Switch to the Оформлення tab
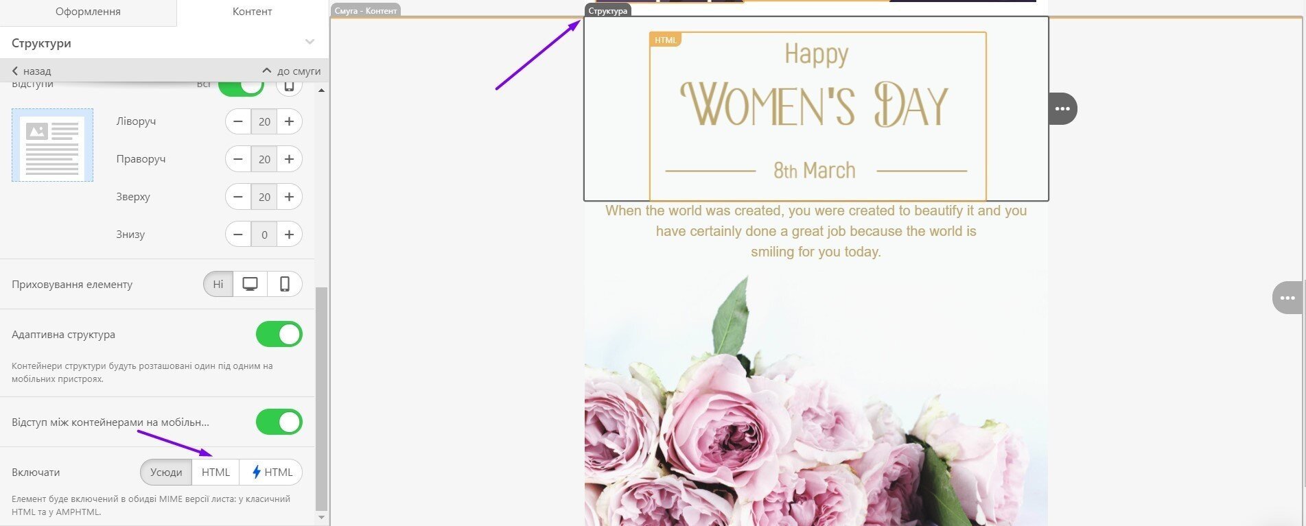 (88, 12)
